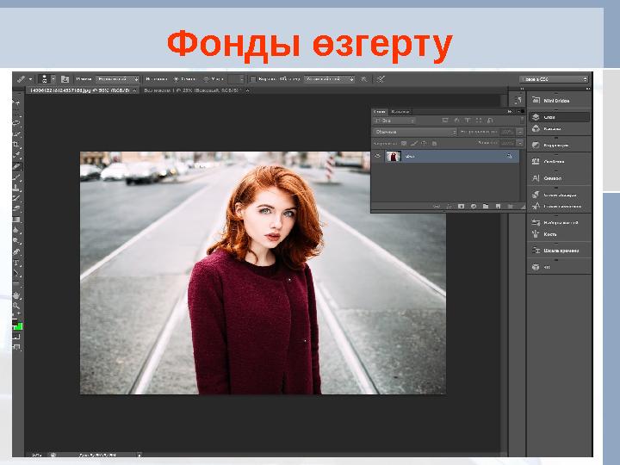
Task: Open the Обычные blend mode dropdown
Action: pyautogui.click(x=414, y=132)
